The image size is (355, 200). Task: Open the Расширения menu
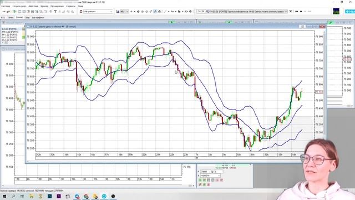[57, 6]
